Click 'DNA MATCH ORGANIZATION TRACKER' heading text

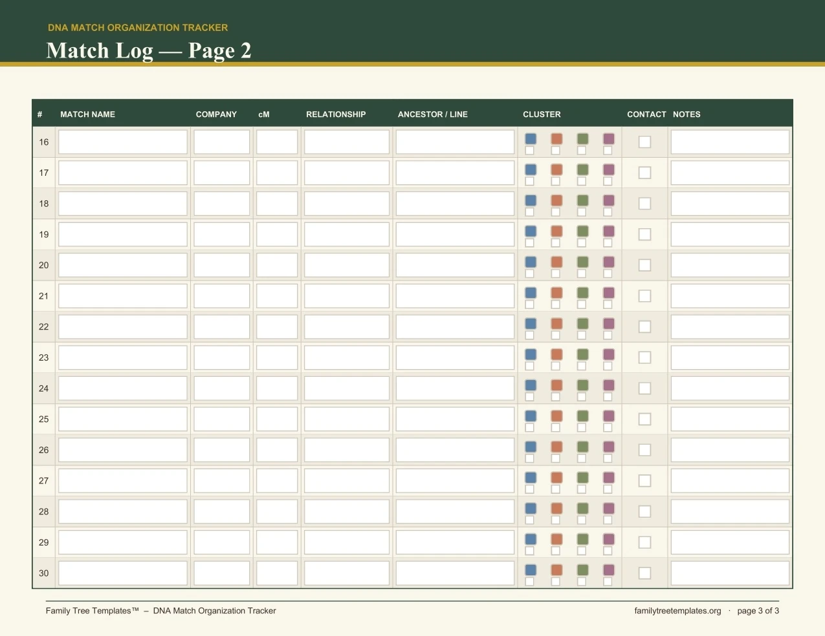(x=138, y=28)
